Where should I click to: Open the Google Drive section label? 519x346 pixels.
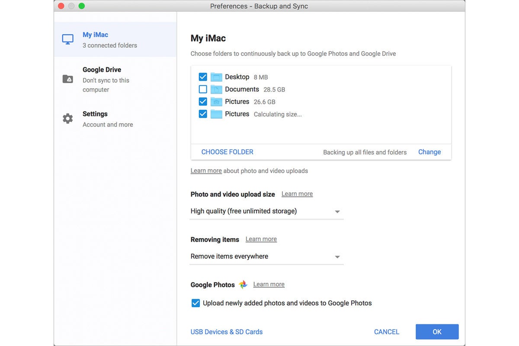(x=102, y=70)
